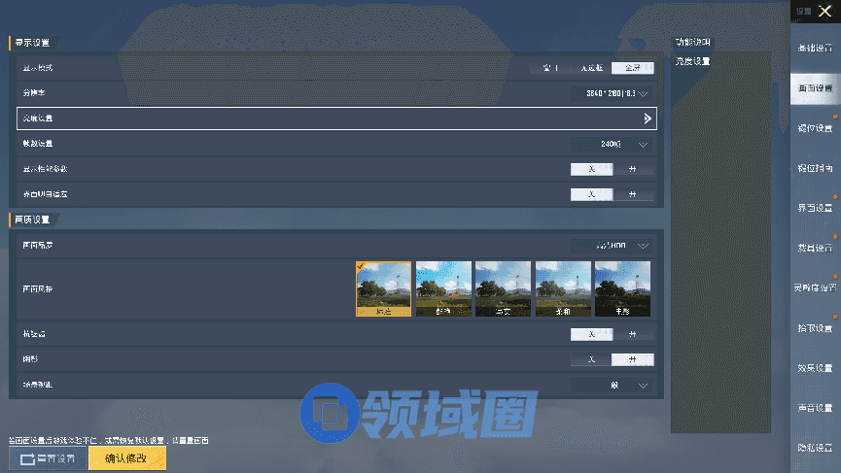Go to the sensitivity settings tab

coord(815,287)
